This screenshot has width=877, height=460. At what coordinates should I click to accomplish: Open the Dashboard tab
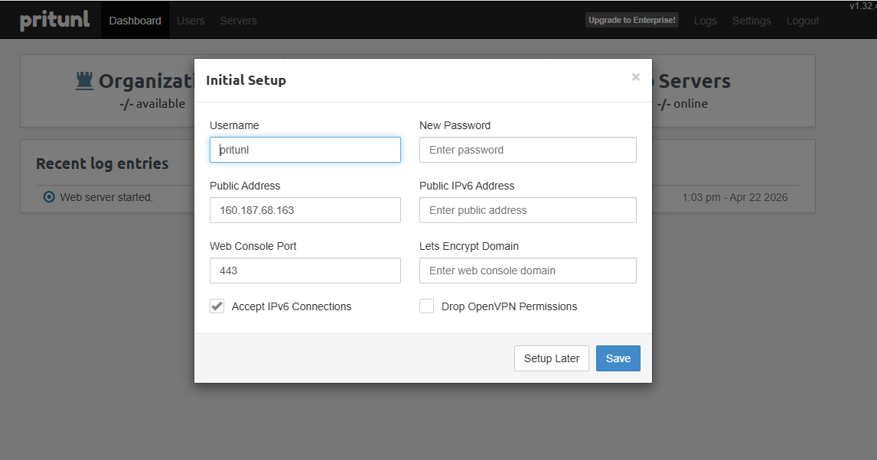coord(135,21)
